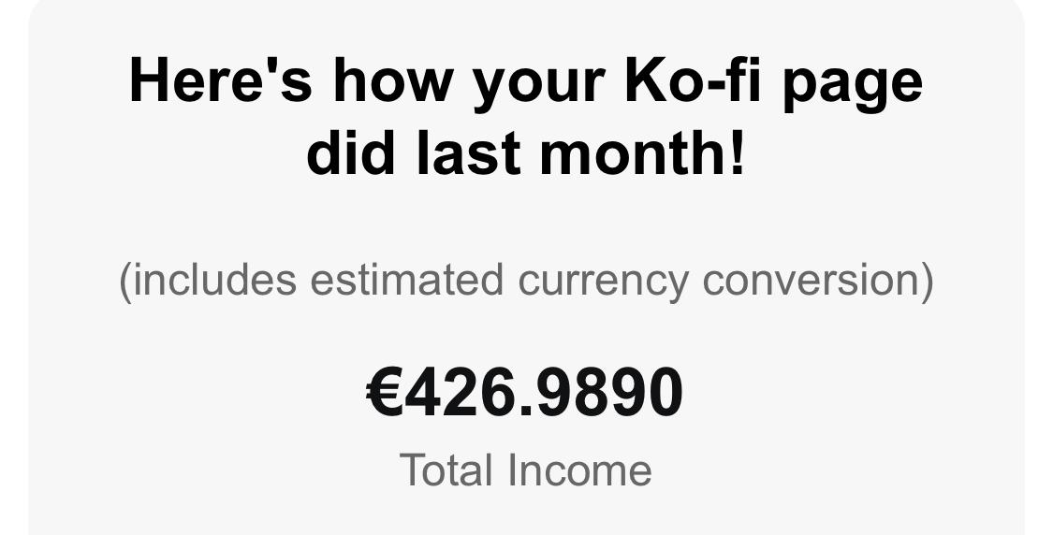This screenshot has height=535, width=1053.
Task: Click the word "Here's" in the heading
Action: [x=220, y=80]
